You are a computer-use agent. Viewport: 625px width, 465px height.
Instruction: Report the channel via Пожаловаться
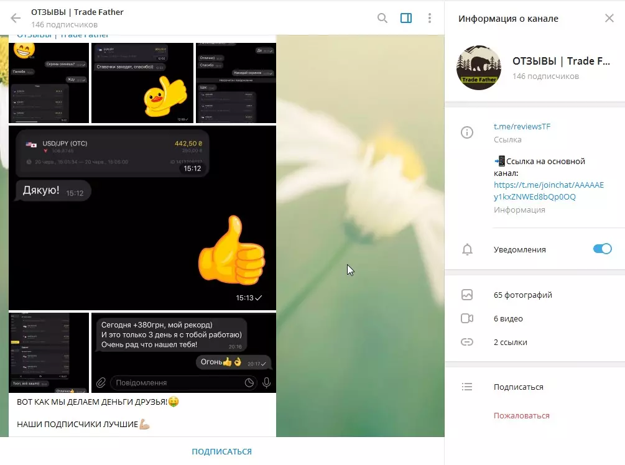(x=521, y=416)
